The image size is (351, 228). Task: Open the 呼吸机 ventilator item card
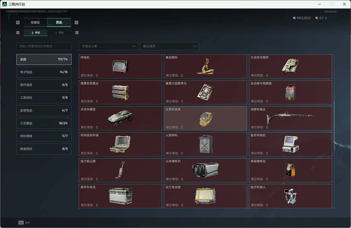pyautogui.click(x=120, y=66)
